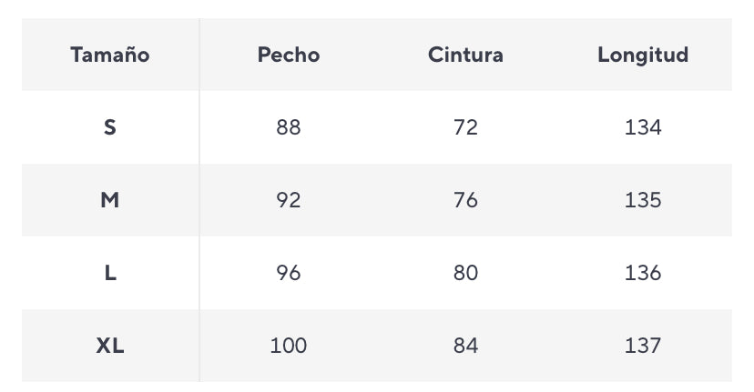Click the Tamaño column header
Screen dimensions: 754x392
[x=110, y=55]
